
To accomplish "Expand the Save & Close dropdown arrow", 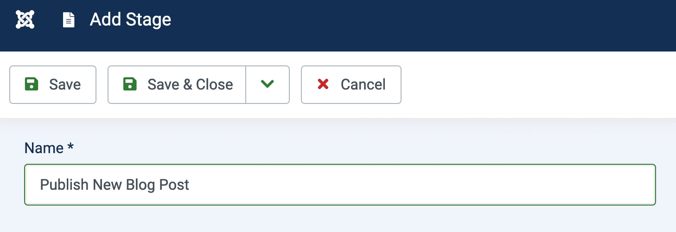I will point(268,84).
